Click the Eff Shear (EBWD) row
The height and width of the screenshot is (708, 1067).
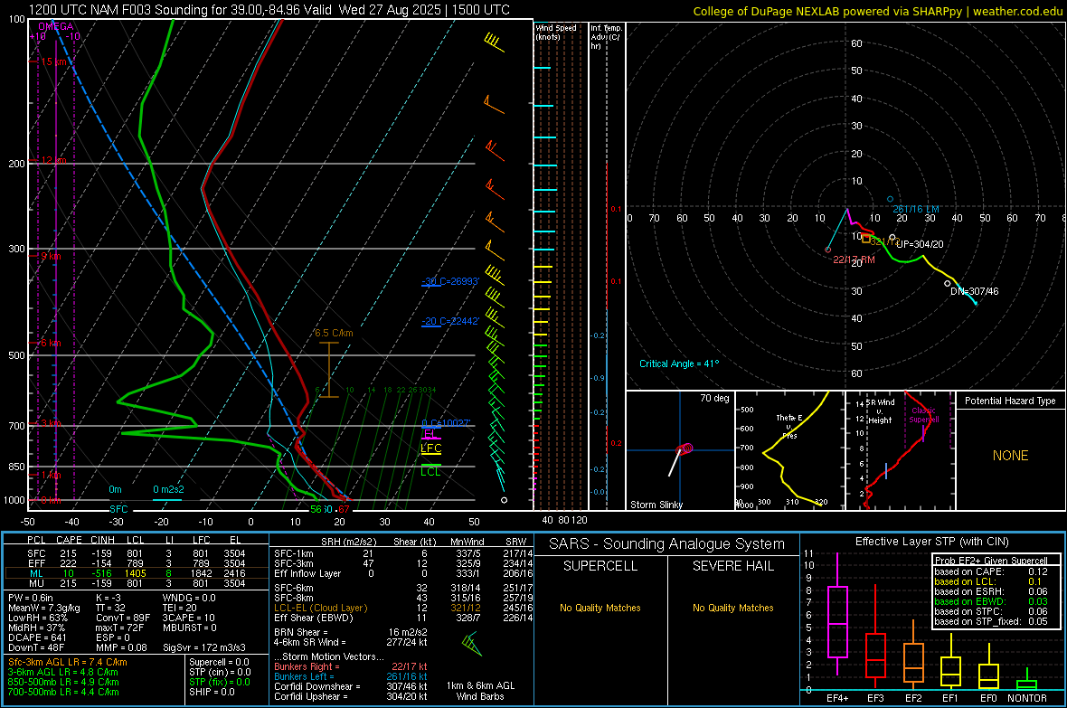(x=403, y=618)
